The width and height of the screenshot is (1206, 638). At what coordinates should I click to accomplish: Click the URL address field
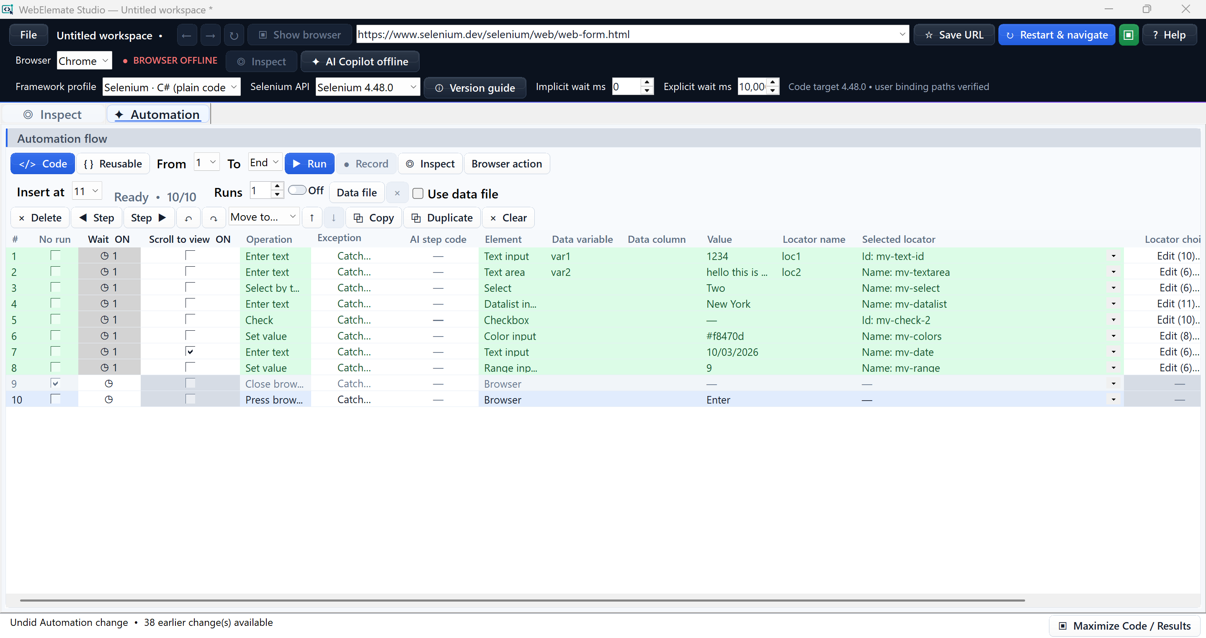(x=632, y=34)
